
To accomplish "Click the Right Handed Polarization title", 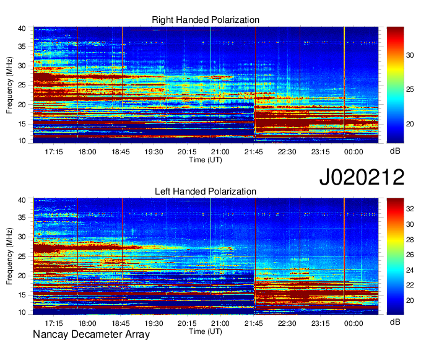I will tap(206, 20).
